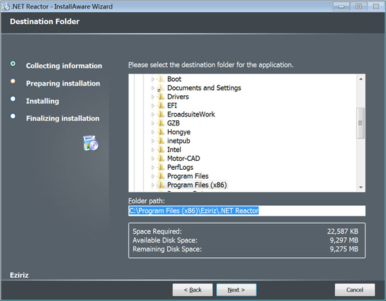Click the Program Files folder icon
Screen dimensions: 386x301
161,176
